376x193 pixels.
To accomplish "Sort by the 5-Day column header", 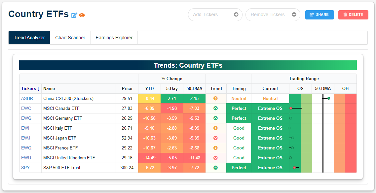I will [172, 89].
